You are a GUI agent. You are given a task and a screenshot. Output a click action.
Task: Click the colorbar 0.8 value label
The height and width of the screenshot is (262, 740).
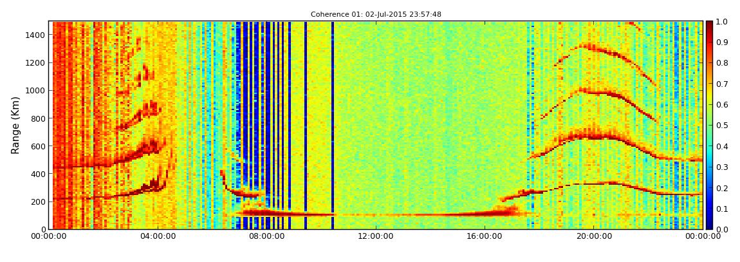(x=721, y=63)
